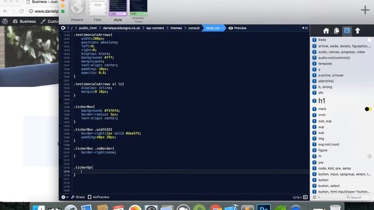The width and height of the screenshot is (374, 210).
Task: Click the icon beside the template symbol
Action: click(314, 64)
